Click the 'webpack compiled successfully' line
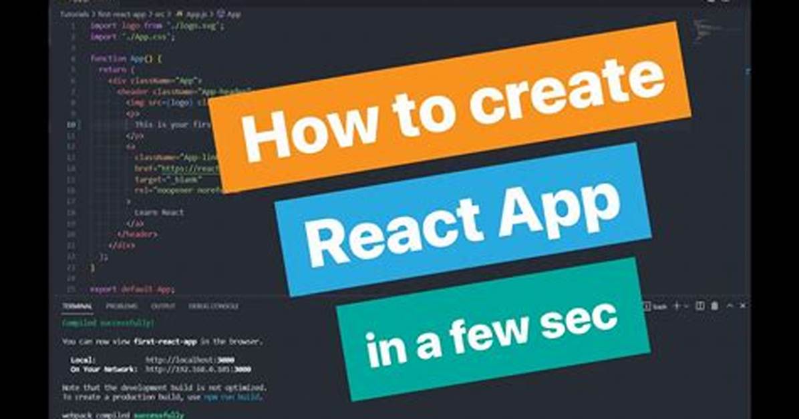 (x=122, y=416)
